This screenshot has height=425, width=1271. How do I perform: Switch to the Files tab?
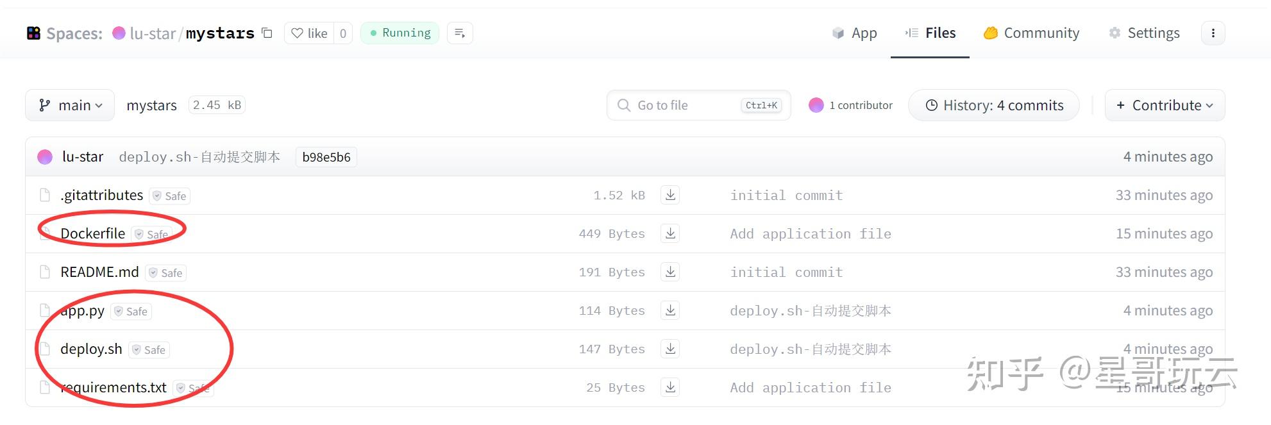point(930,33)
